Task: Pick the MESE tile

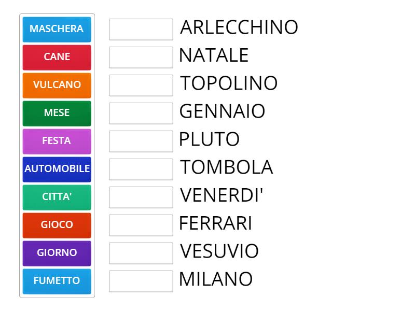Action: click(57, 113)
